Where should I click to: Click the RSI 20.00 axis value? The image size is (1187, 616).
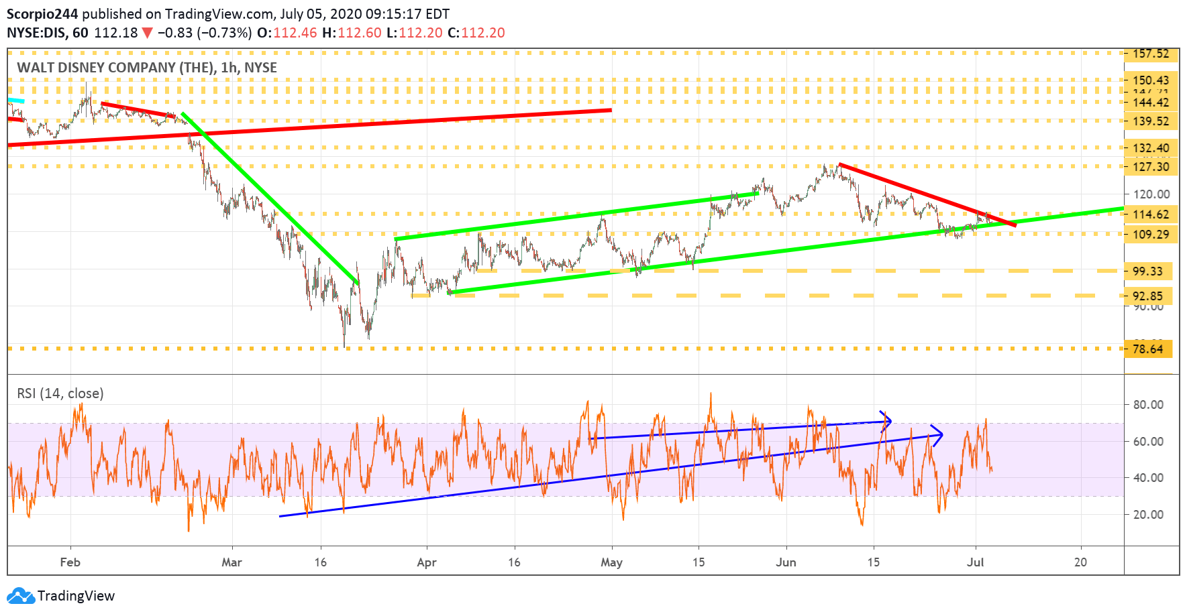(x=1148, y=515)
